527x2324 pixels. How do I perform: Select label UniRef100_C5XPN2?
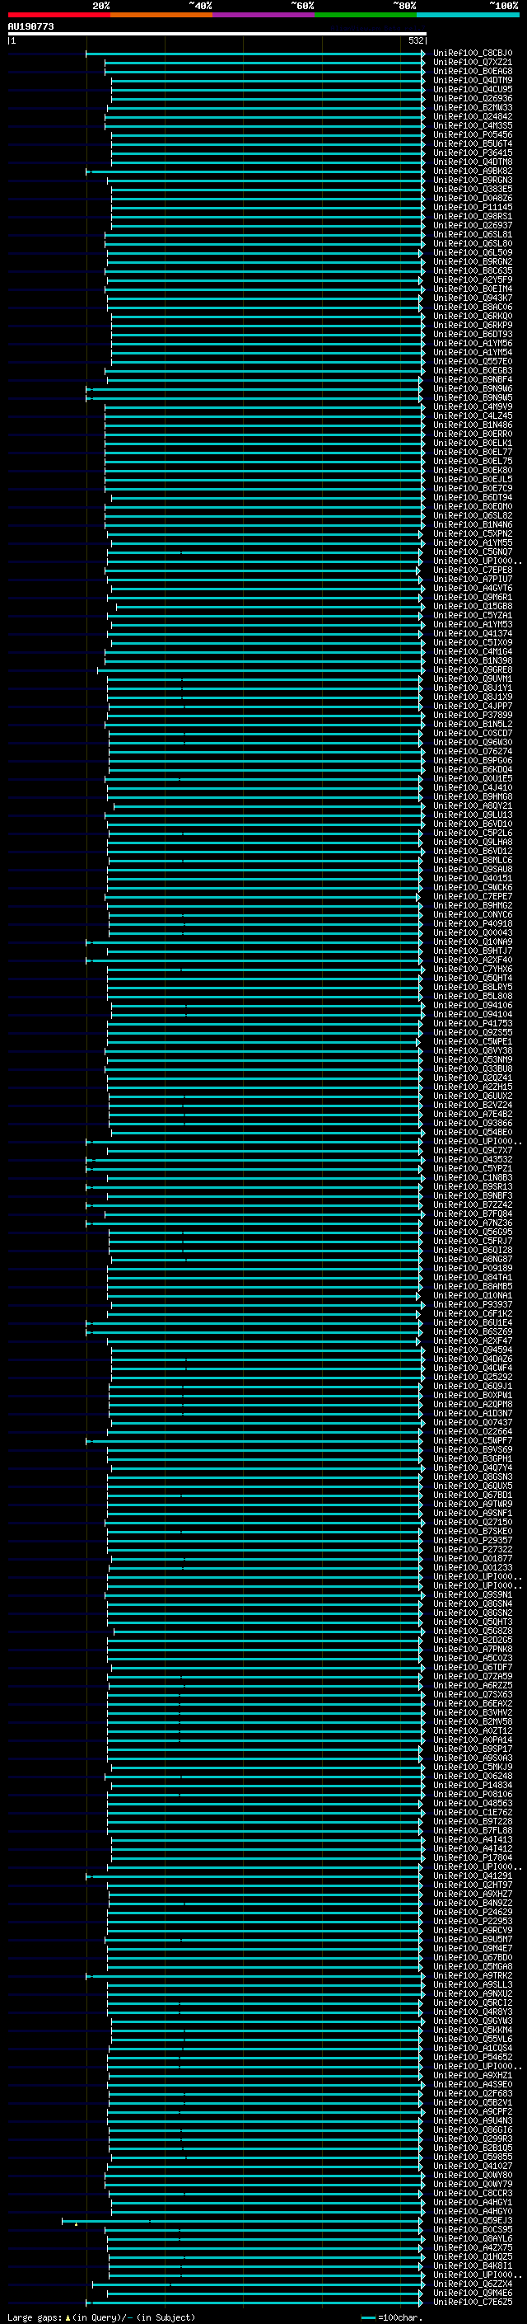473,533
